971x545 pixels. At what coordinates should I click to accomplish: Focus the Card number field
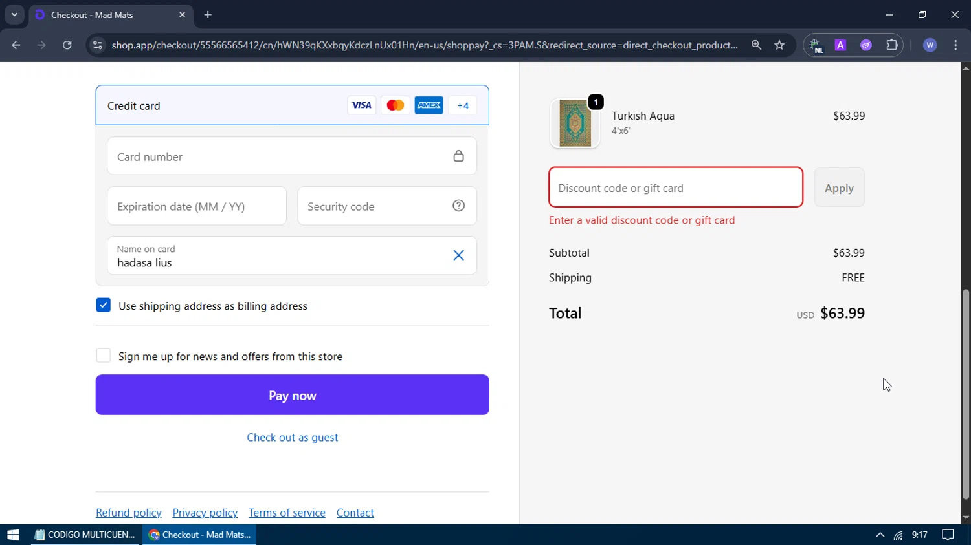pos(292,156)
